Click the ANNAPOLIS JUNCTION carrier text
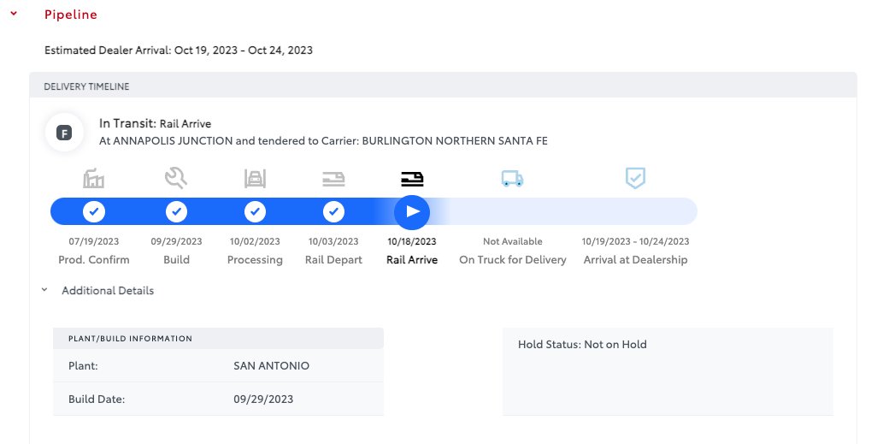This screenshot has width=883, height=444. click(323, 141)
